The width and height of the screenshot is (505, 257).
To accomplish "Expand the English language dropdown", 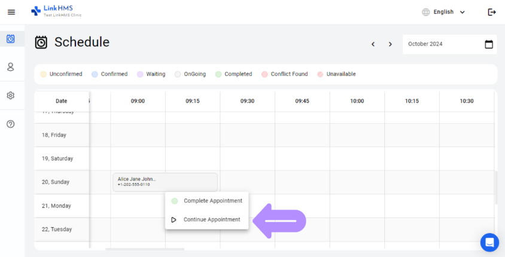I will tap(443, 12).
